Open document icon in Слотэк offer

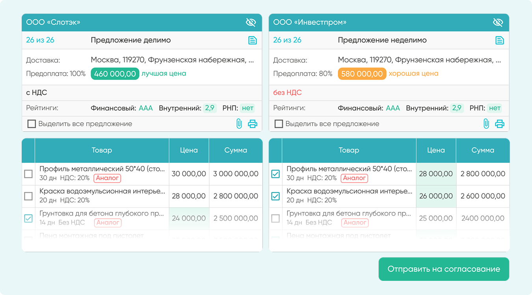(252, 40)
